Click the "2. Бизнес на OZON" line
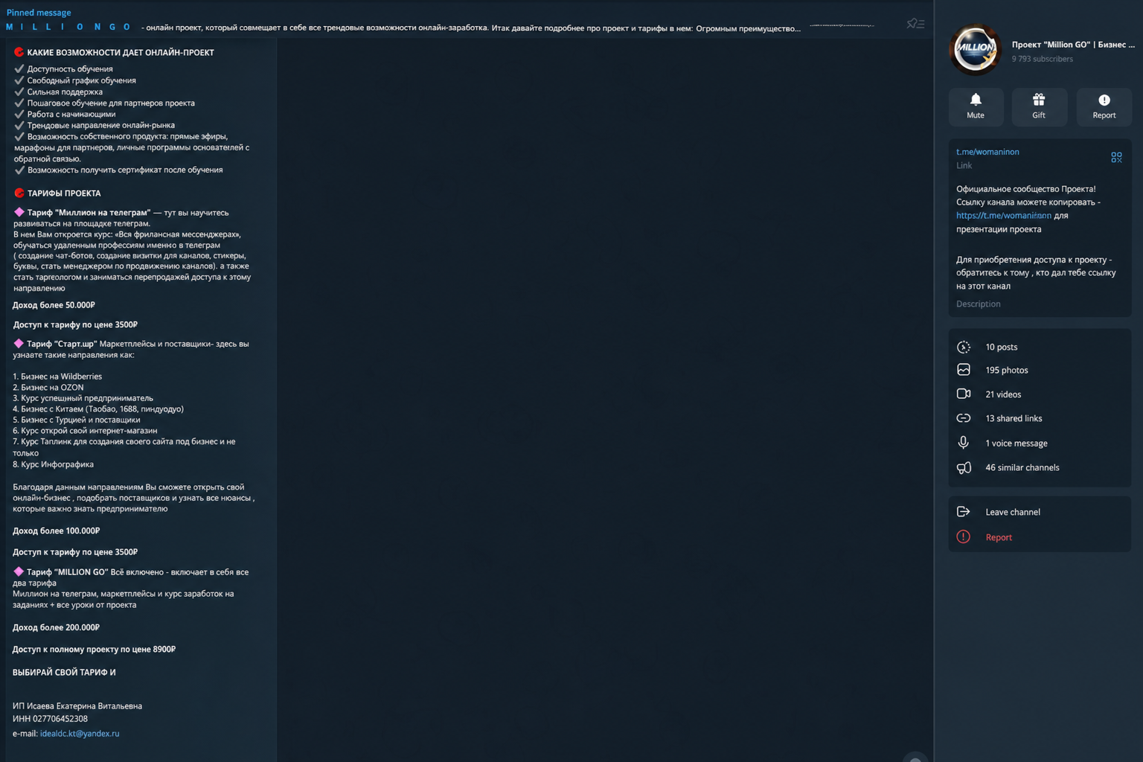 pos(48,388)
